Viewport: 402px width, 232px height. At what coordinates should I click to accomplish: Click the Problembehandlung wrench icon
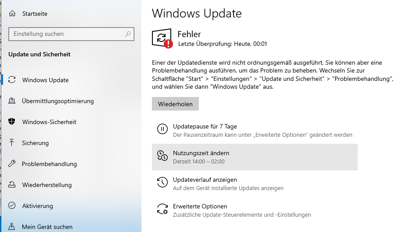[12, 163]
